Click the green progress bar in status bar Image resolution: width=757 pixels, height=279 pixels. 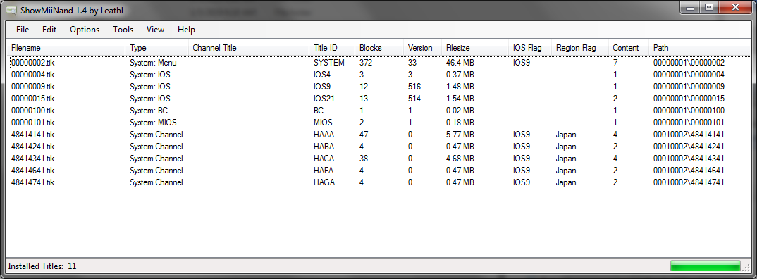706,266
